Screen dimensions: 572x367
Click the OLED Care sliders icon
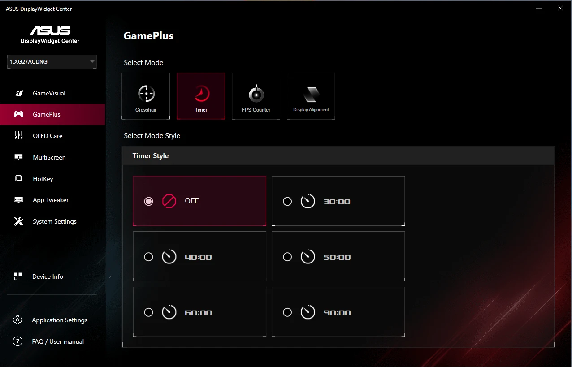18,136
